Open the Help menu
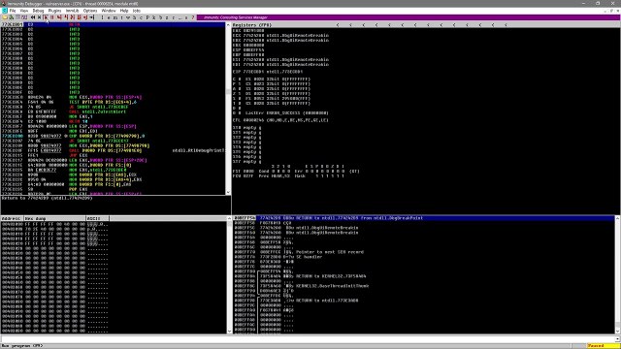Screen dimensions: 621x349 (x=124, y=11)
